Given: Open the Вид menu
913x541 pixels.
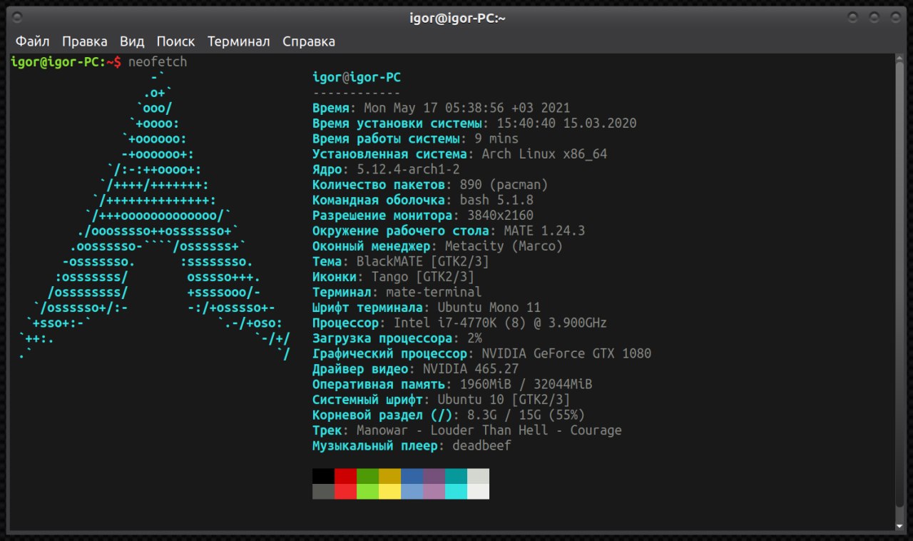Looking at the screenshot, I should click(132, 41).
